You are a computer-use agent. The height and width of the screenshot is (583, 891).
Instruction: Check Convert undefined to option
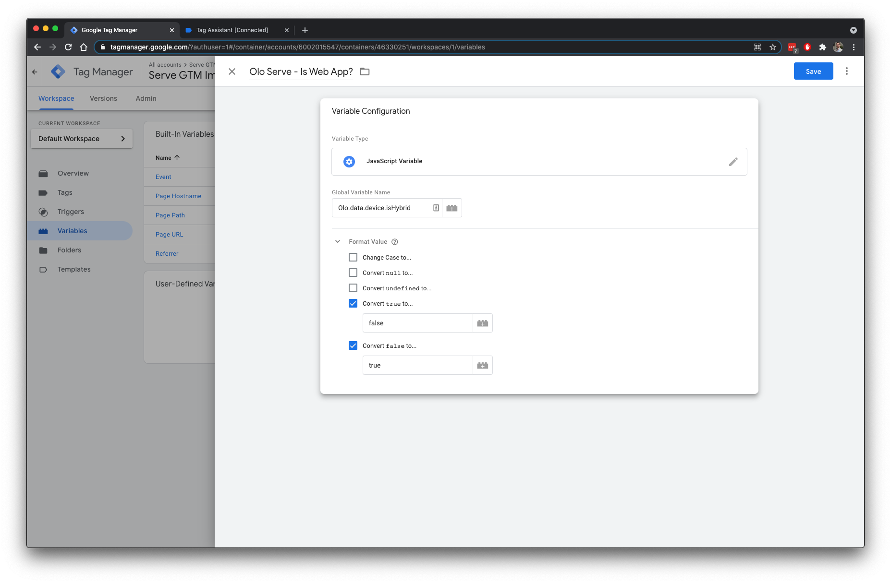353,288
